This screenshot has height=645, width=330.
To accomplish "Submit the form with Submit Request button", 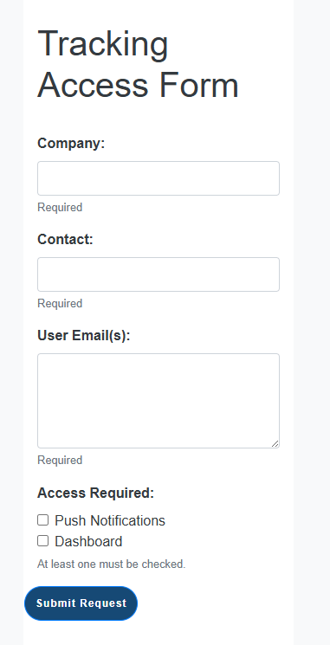I will click(x=81, y=603).
